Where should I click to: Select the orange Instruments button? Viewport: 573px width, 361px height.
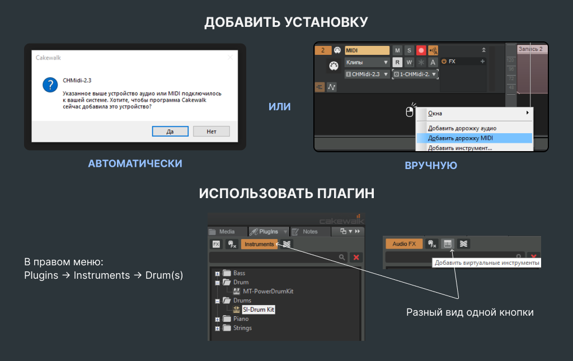(259, 244)
